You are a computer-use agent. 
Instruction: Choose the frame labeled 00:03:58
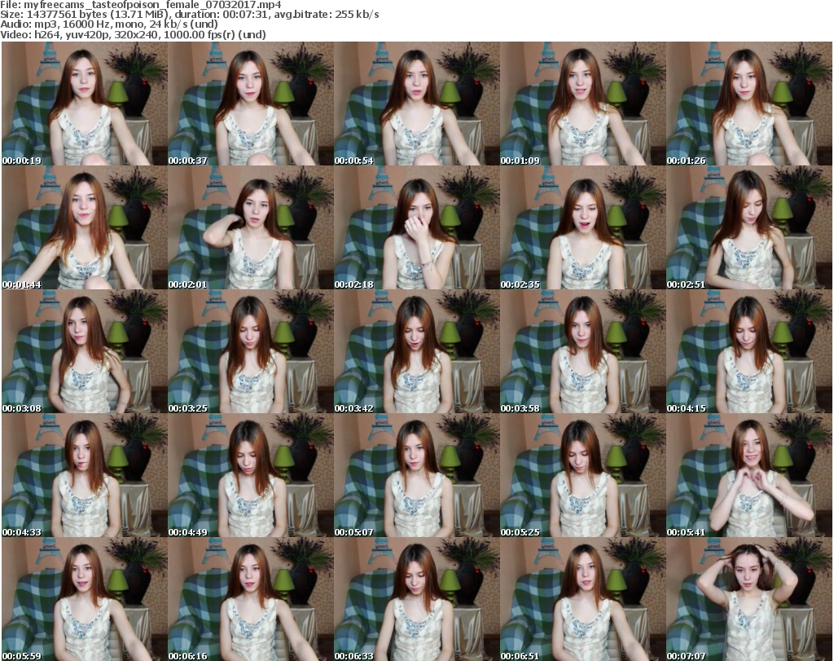click(583, 352)
